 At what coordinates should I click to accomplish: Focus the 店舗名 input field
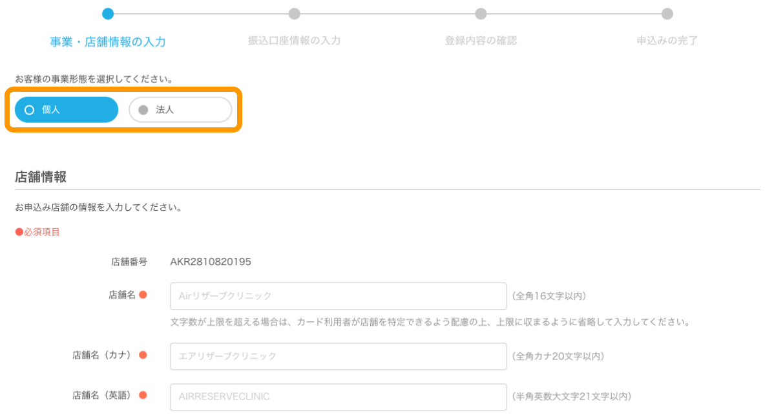tap(338, 296)
